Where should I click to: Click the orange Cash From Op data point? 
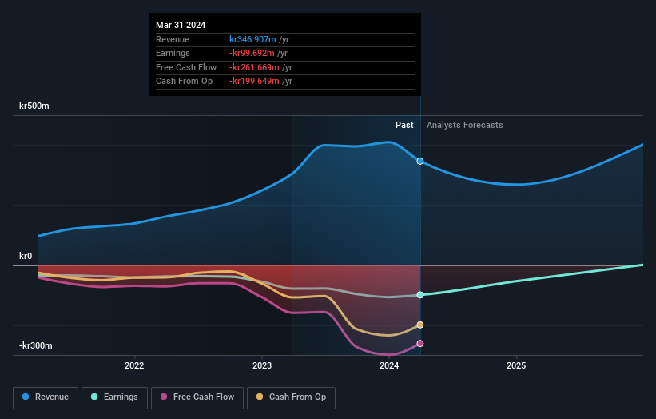420,325
